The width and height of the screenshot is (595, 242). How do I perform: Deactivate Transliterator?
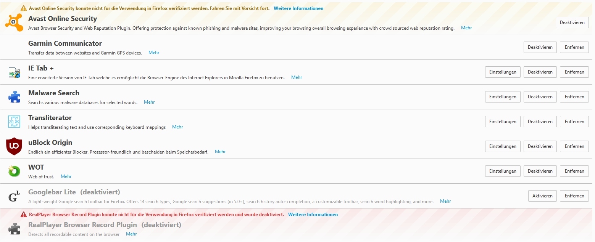tap(540, 122)
